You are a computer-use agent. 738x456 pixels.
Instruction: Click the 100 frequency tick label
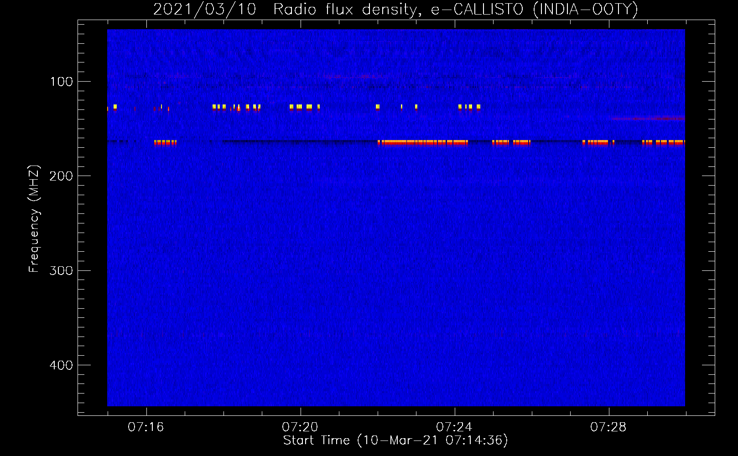[x=62, y=82]
